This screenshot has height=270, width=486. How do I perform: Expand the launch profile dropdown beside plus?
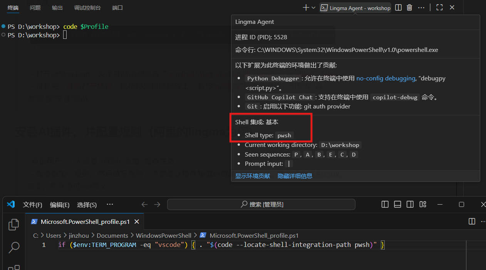[x=313, y=7]
